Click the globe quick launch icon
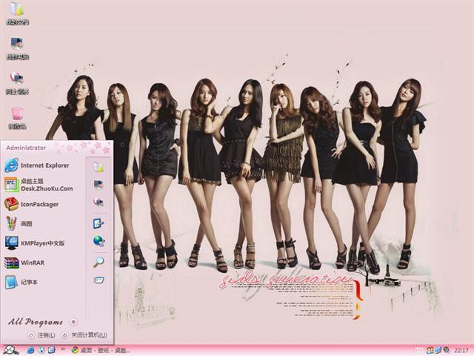The height and width of the screenshot is (356, 474). coord(41,350)
